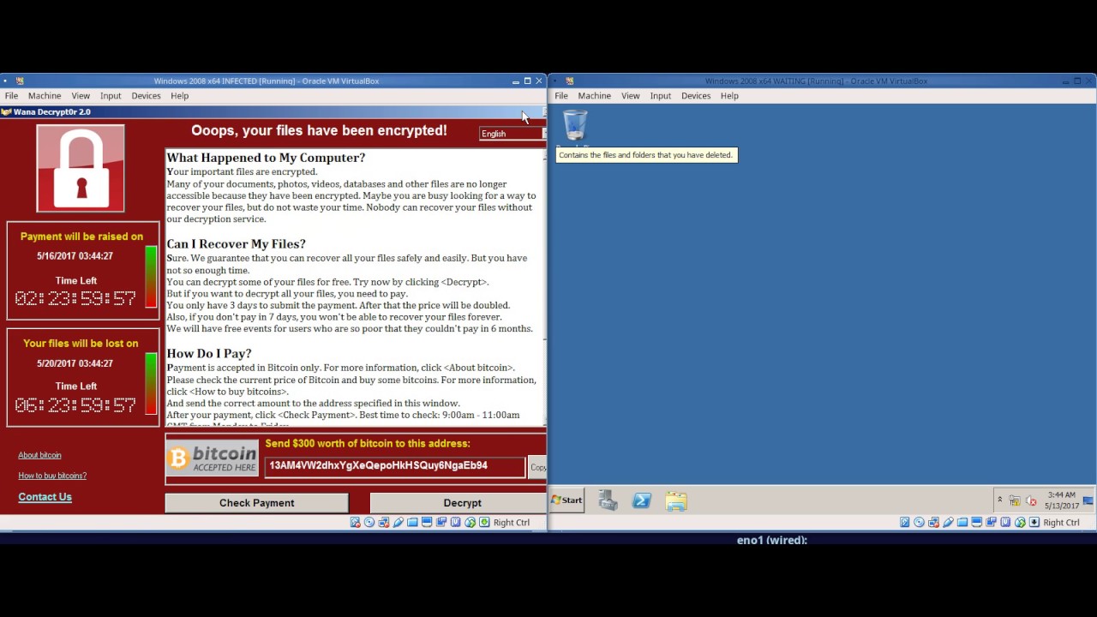This screenshot has width=1097, height=617.
Task: Open Help menu of WAITING VM window
Action: pyautogui.click(x=729, y=96)
